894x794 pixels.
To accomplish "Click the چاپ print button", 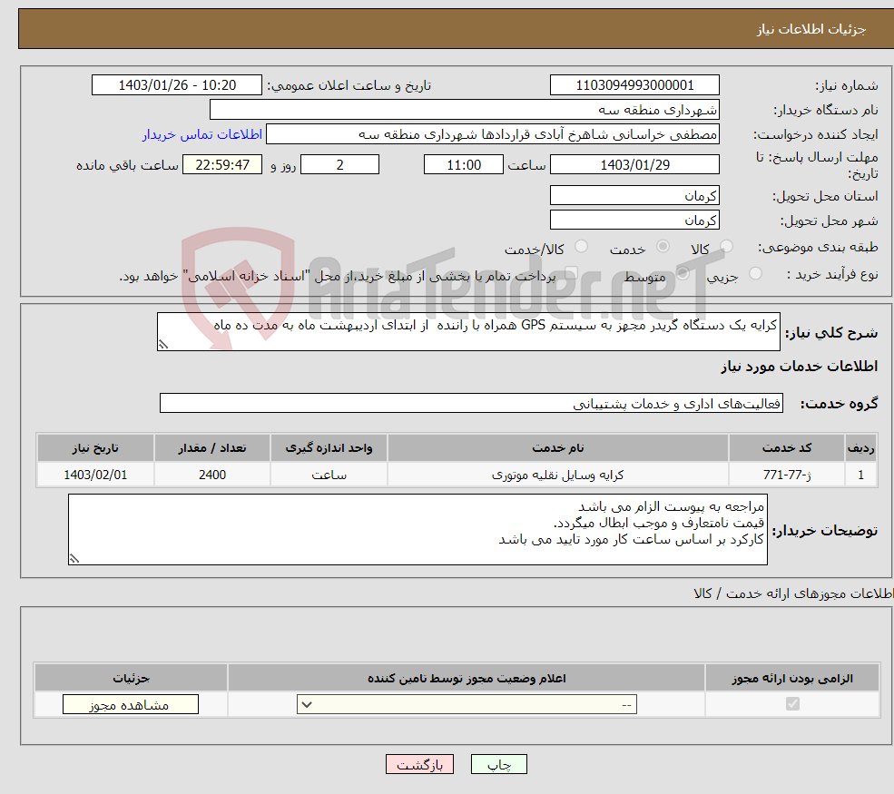I will [x=499, y=764].
